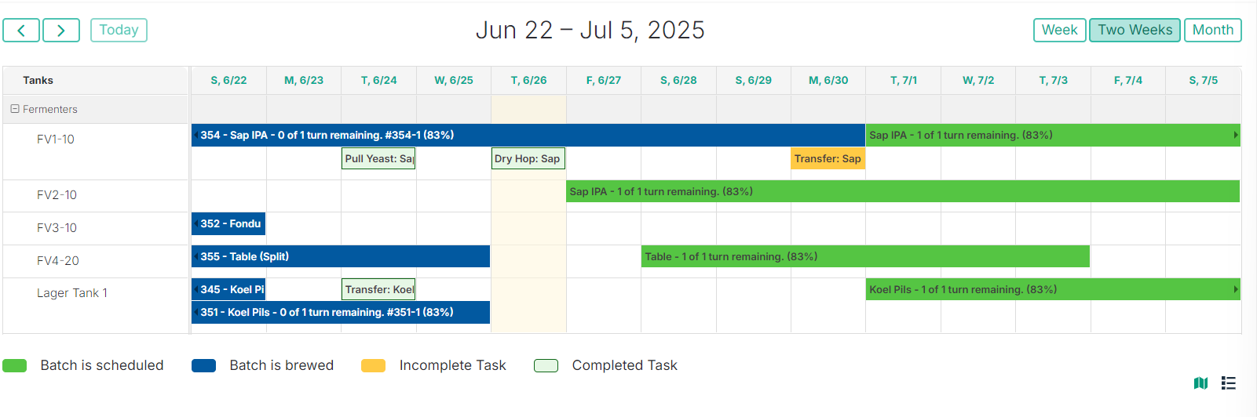Viewport: 1257px width, 417px height.
Task: Open the yellow 'Transfer: Sap' incomplete task
Action: [828, 158]
